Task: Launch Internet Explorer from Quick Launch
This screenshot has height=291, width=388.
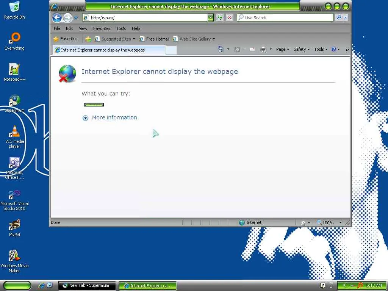Action: coord(41,285)
